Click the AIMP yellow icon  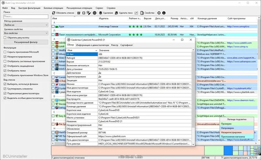point(57,47)
